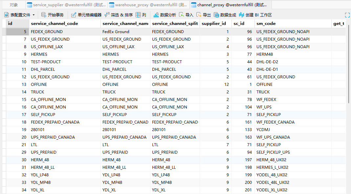
Task: Switch to the warehouse_proxy table tab
Action: [x=148, y=5]
